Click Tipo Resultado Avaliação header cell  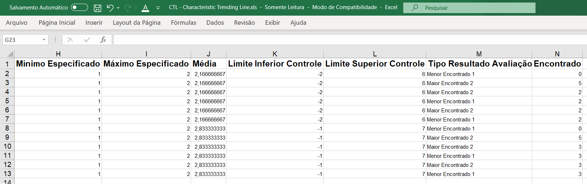(479, 64)
